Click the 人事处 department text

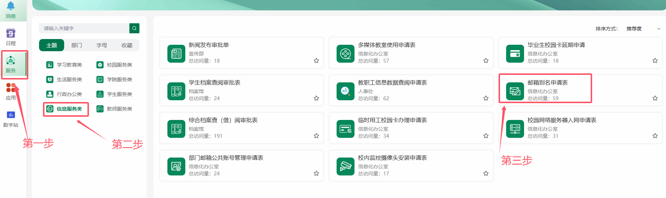click(366, 91)
